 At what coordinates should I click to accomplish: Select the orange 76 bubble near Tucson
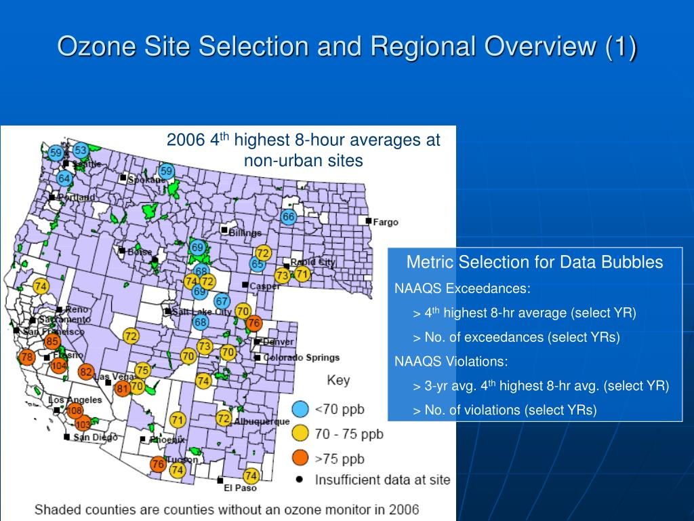point(158,464)
